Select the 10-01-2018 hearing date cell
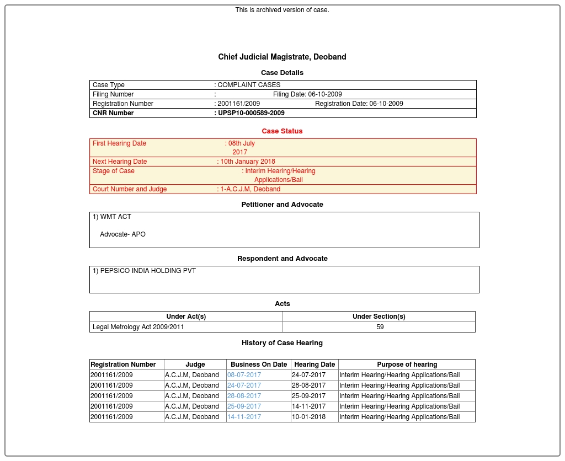565x461 pixels. click(308, 417)
